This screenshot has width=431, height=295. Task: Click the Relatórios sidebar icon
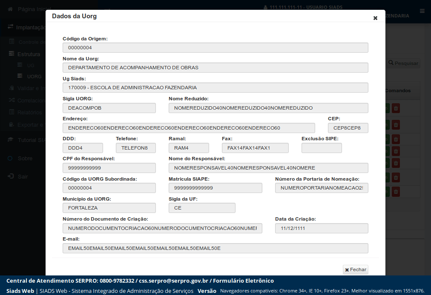(x=11, y=112)
